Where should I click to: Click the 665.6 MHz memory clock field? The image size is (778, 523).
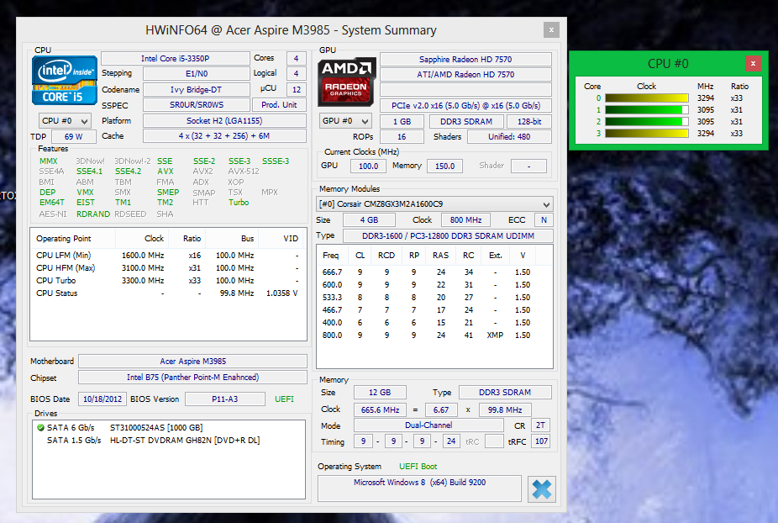380,409
